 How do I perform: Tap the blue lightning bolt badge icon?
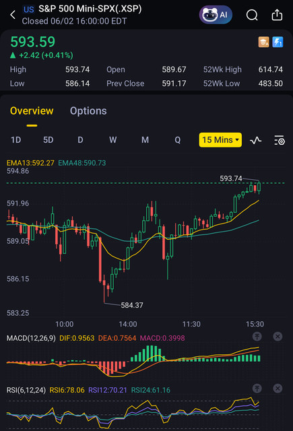tap(278, 42)
